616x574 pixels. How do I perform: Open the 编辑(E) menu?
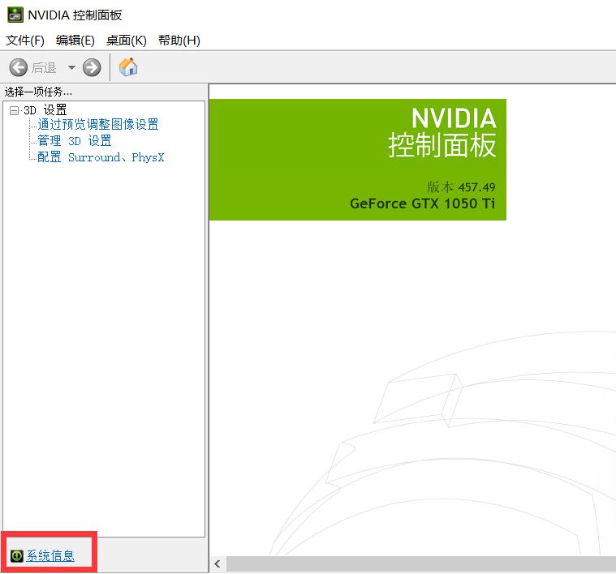point(75,40)
